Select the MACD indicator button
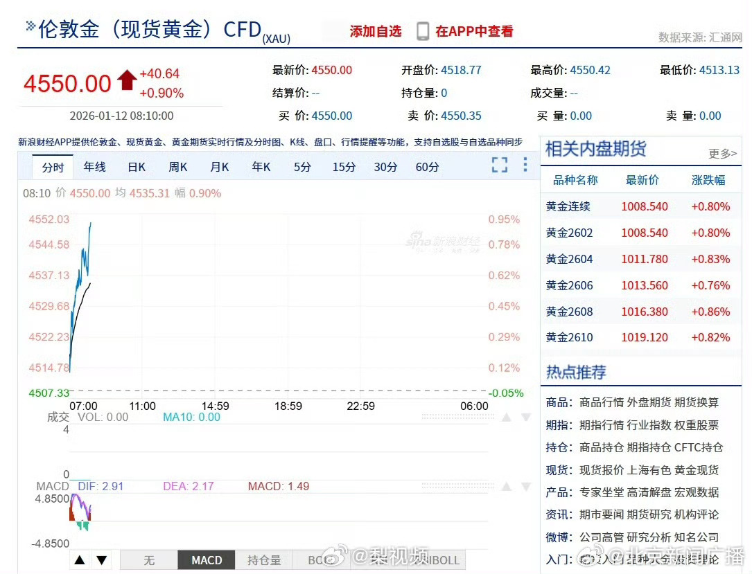 coord(206,559)
